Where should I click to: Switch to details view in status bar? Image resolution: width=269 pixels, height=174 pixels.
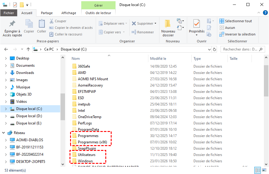[258, 170]
